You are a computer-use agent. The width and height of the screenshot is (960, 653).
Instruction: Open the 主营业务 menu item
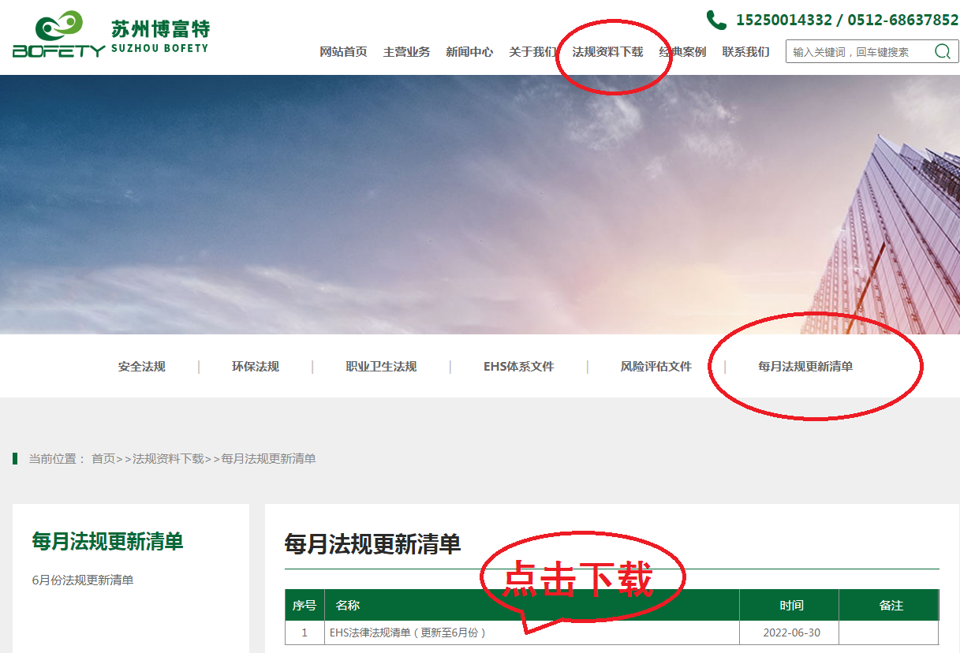406,52
